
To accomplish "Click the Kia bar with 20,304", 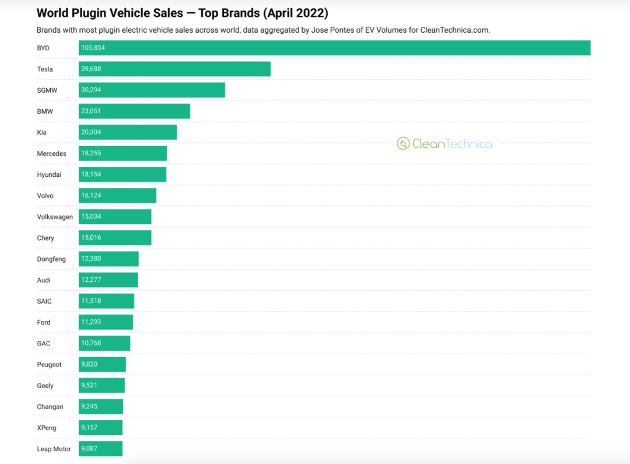I will click(128, 132).
